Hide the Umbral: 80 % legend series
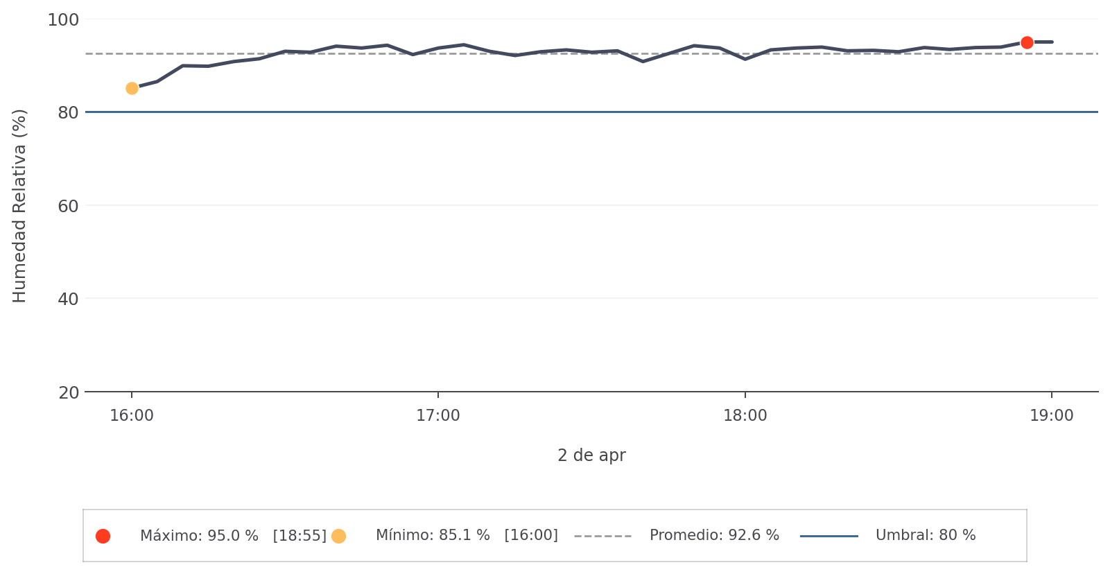The image size is (1110, 574). (x=925, y=536)
